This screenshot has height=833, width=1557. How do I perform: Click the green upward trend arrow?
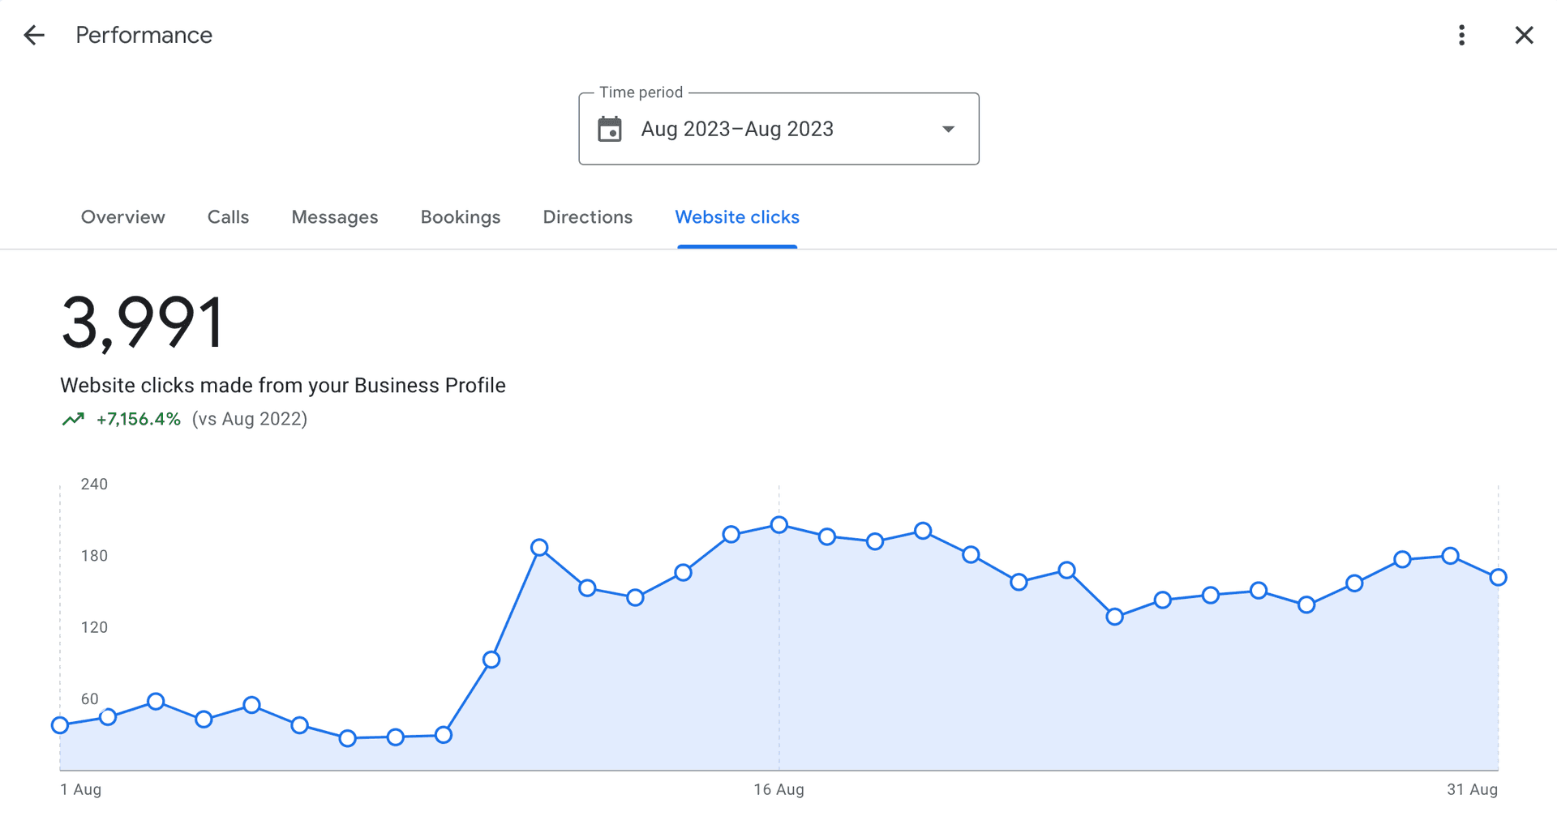click(74, 418)
